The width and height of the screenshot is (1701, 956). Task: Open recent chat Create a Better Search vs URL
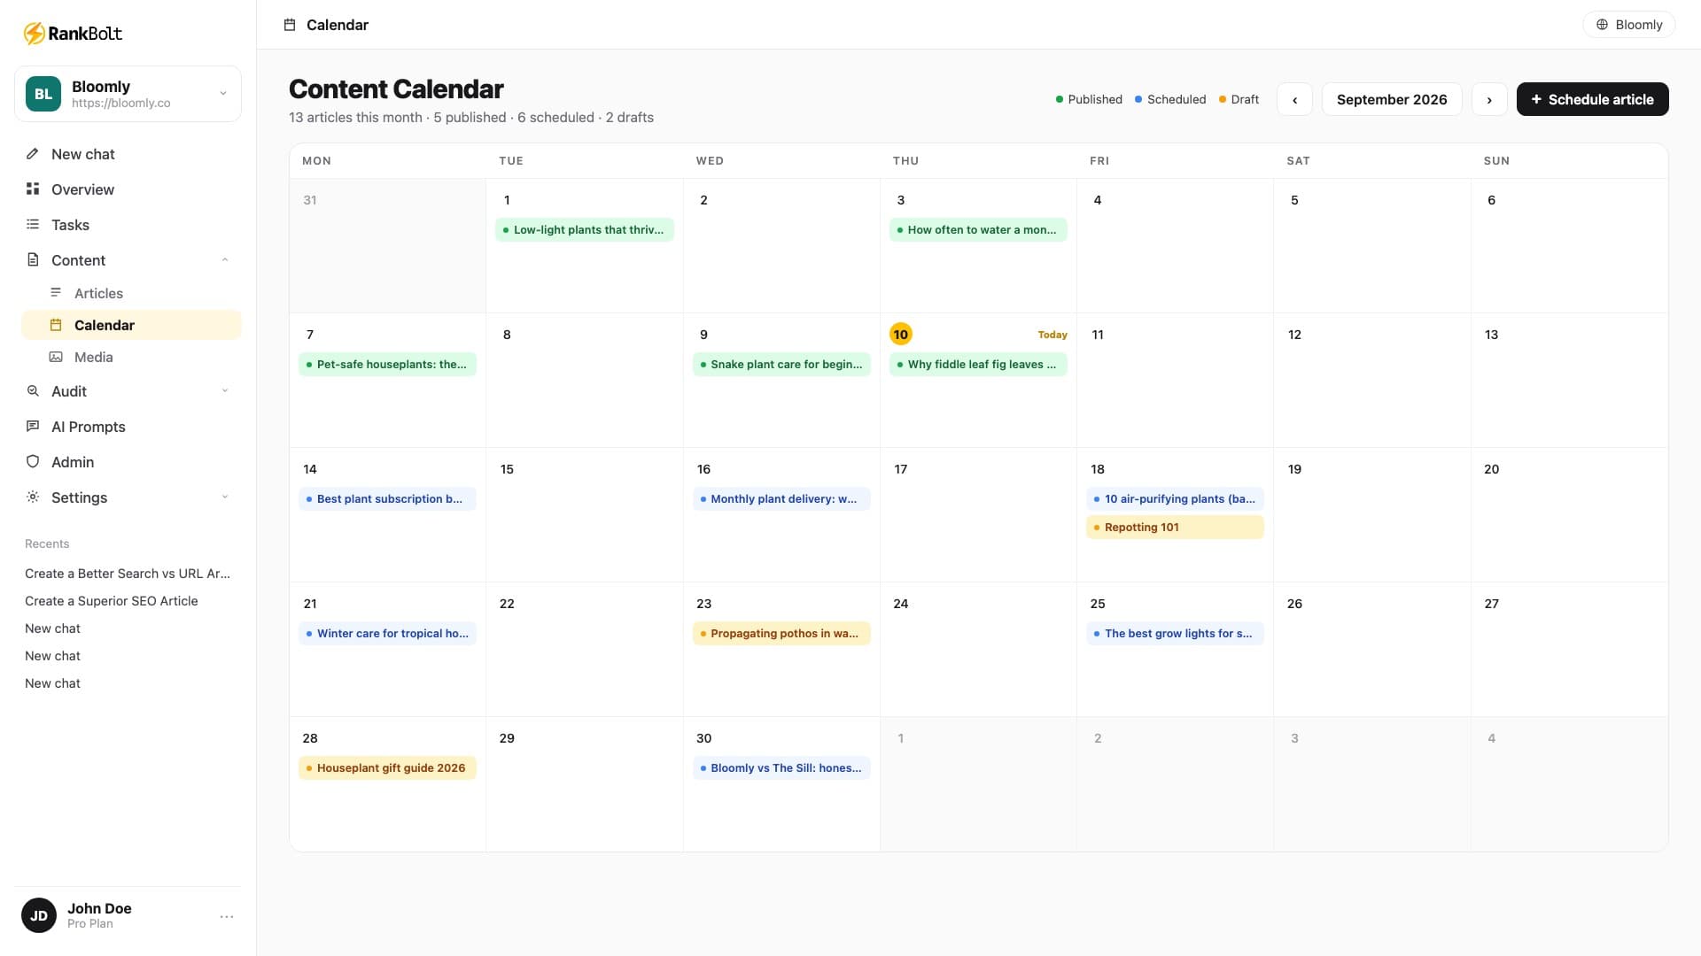(x=128, y=574)
